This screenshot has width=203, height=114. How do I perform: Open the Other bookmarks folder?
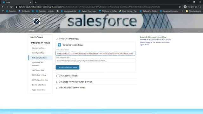tap(193, 11)
